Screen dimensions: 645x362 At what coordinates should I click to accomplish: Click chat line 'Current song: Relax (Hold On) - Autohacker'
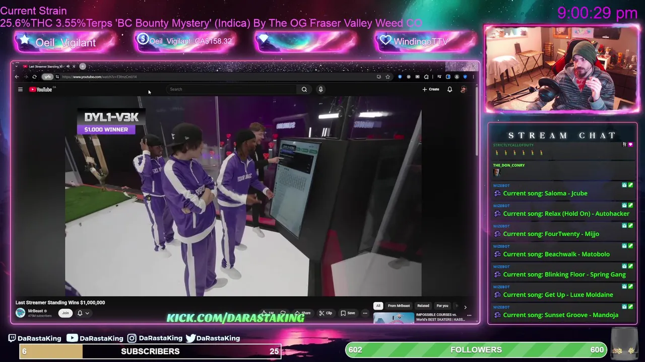(x=566, y=214)
